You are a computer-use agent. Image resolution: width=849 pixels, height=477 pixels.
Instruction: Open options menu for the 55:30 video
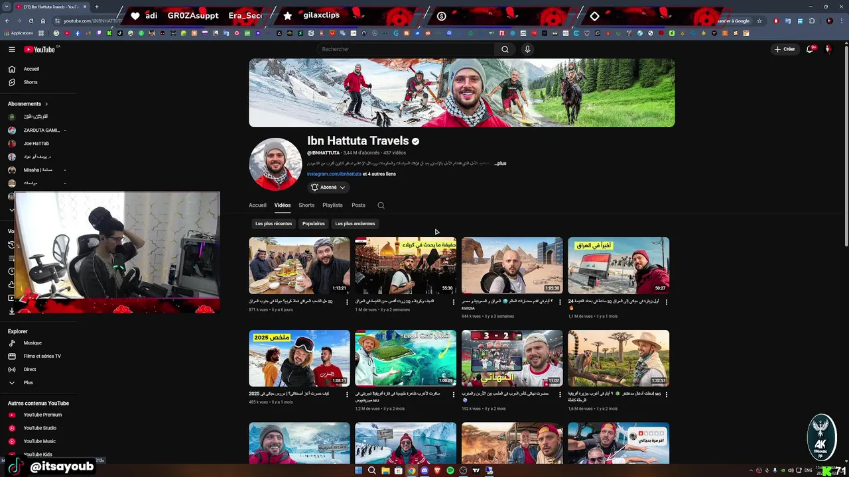(x=454, y=302)
